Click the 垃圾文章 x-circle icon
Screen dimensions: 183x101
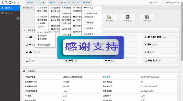coord(38,39)
